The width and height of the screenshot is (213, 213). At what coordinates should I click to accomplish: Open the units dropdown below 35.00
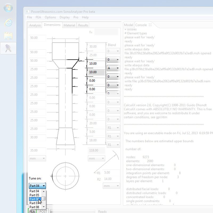(x=37, y=158)
